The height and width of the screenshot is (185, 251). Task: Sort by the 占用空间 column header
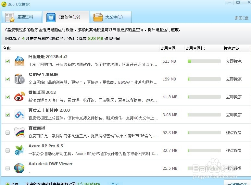click(172, 48)
